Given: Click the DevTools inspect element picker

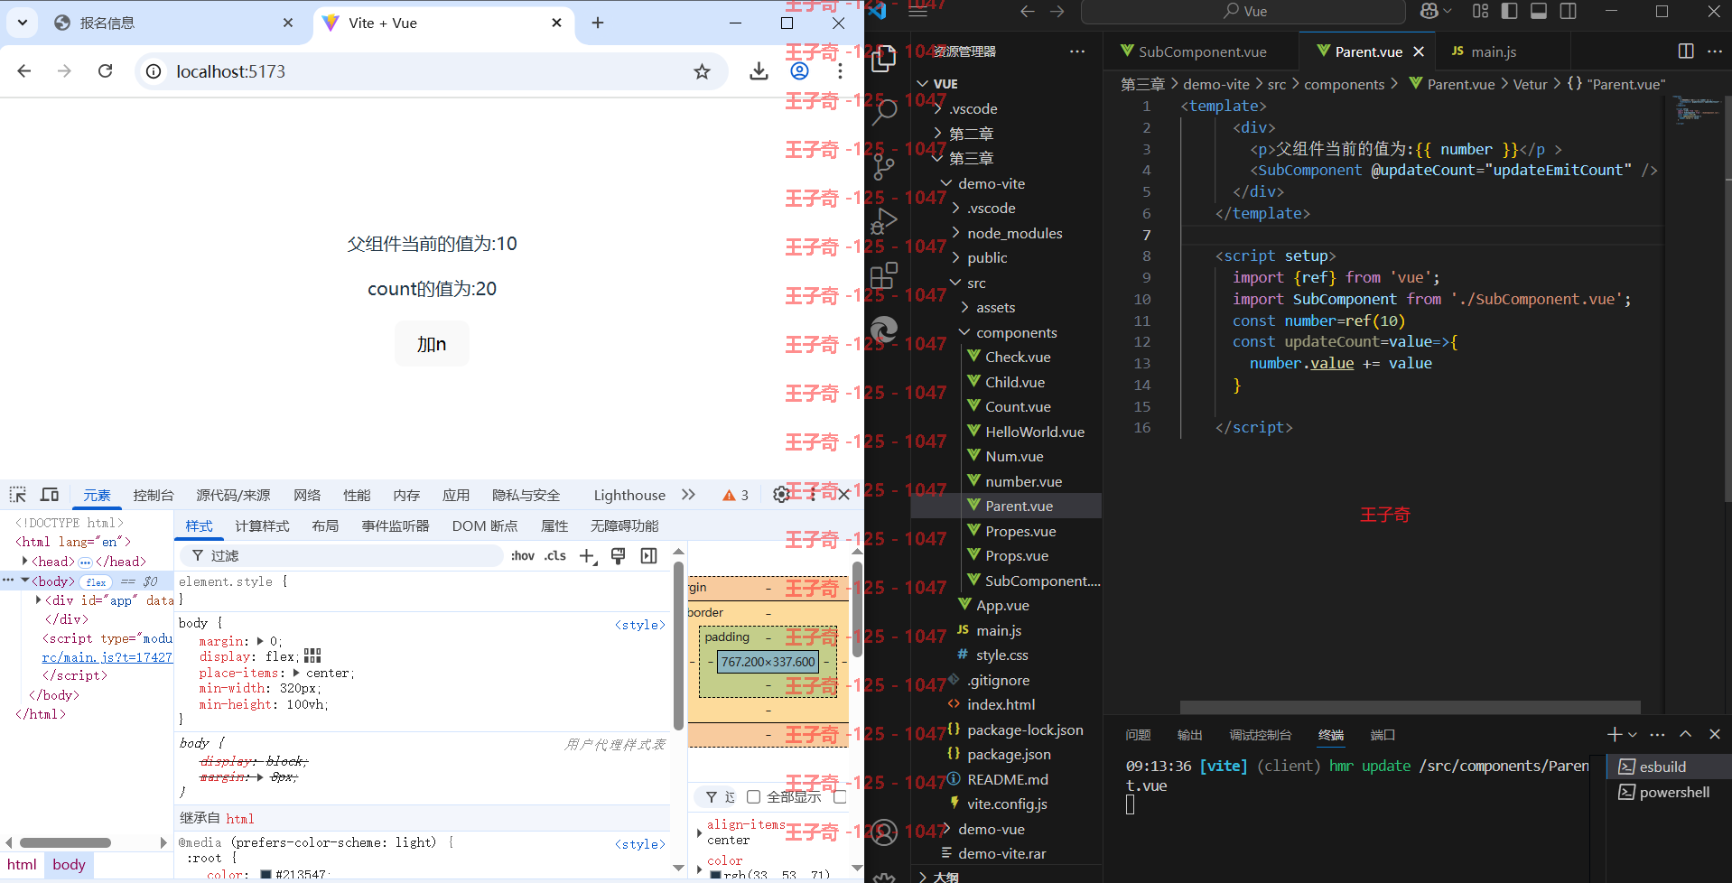Looking at the screenshot, I should 18,495.
